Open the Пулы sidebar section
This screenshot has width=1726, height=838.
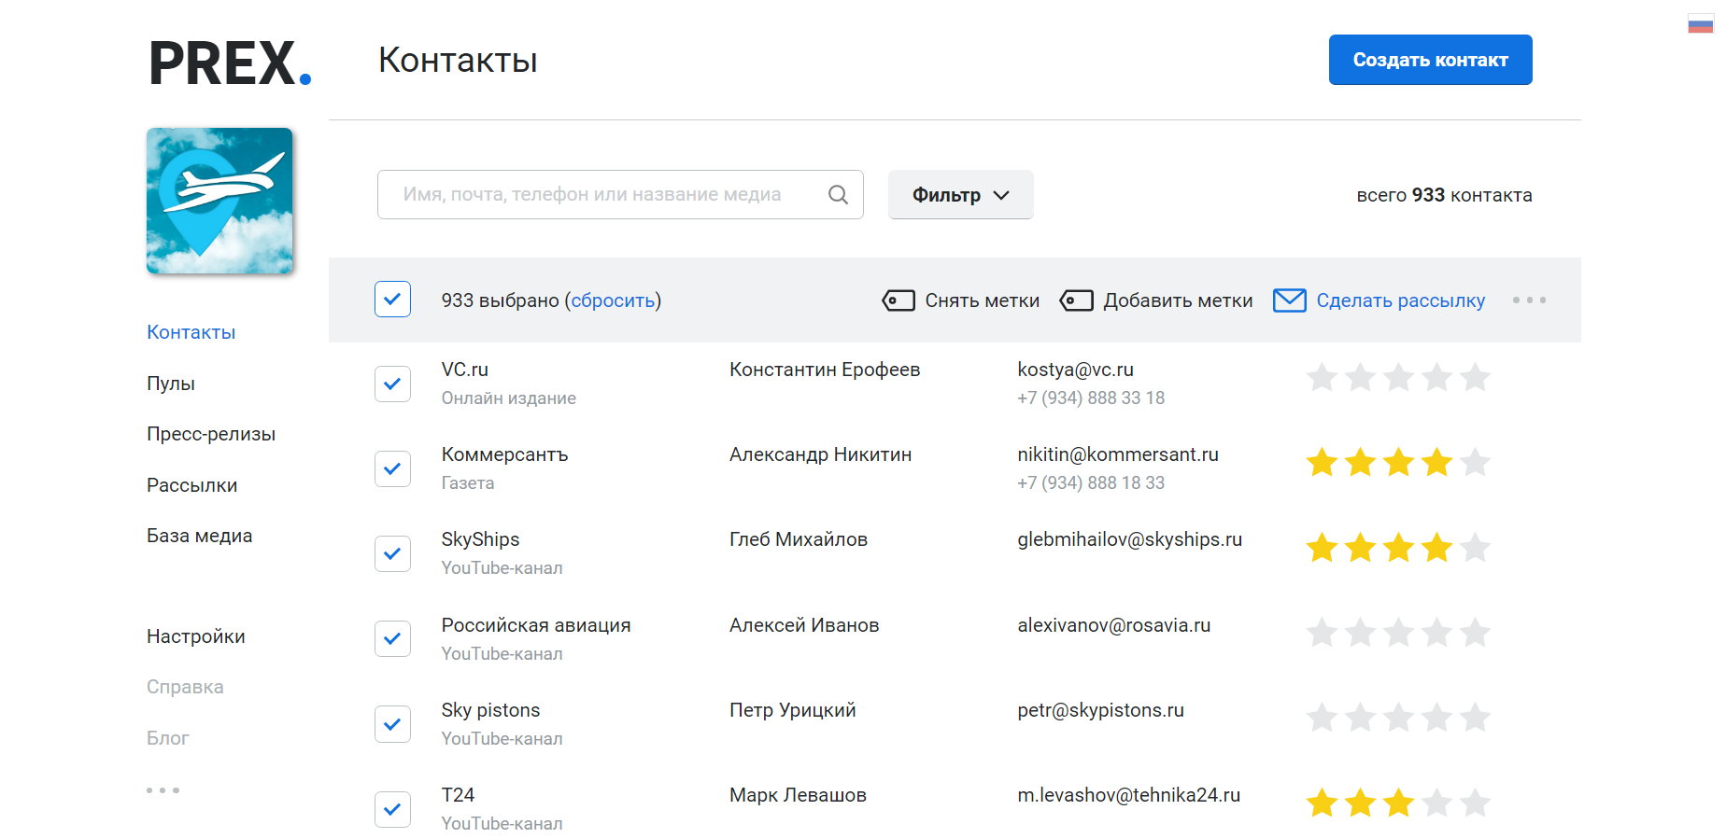171,384
